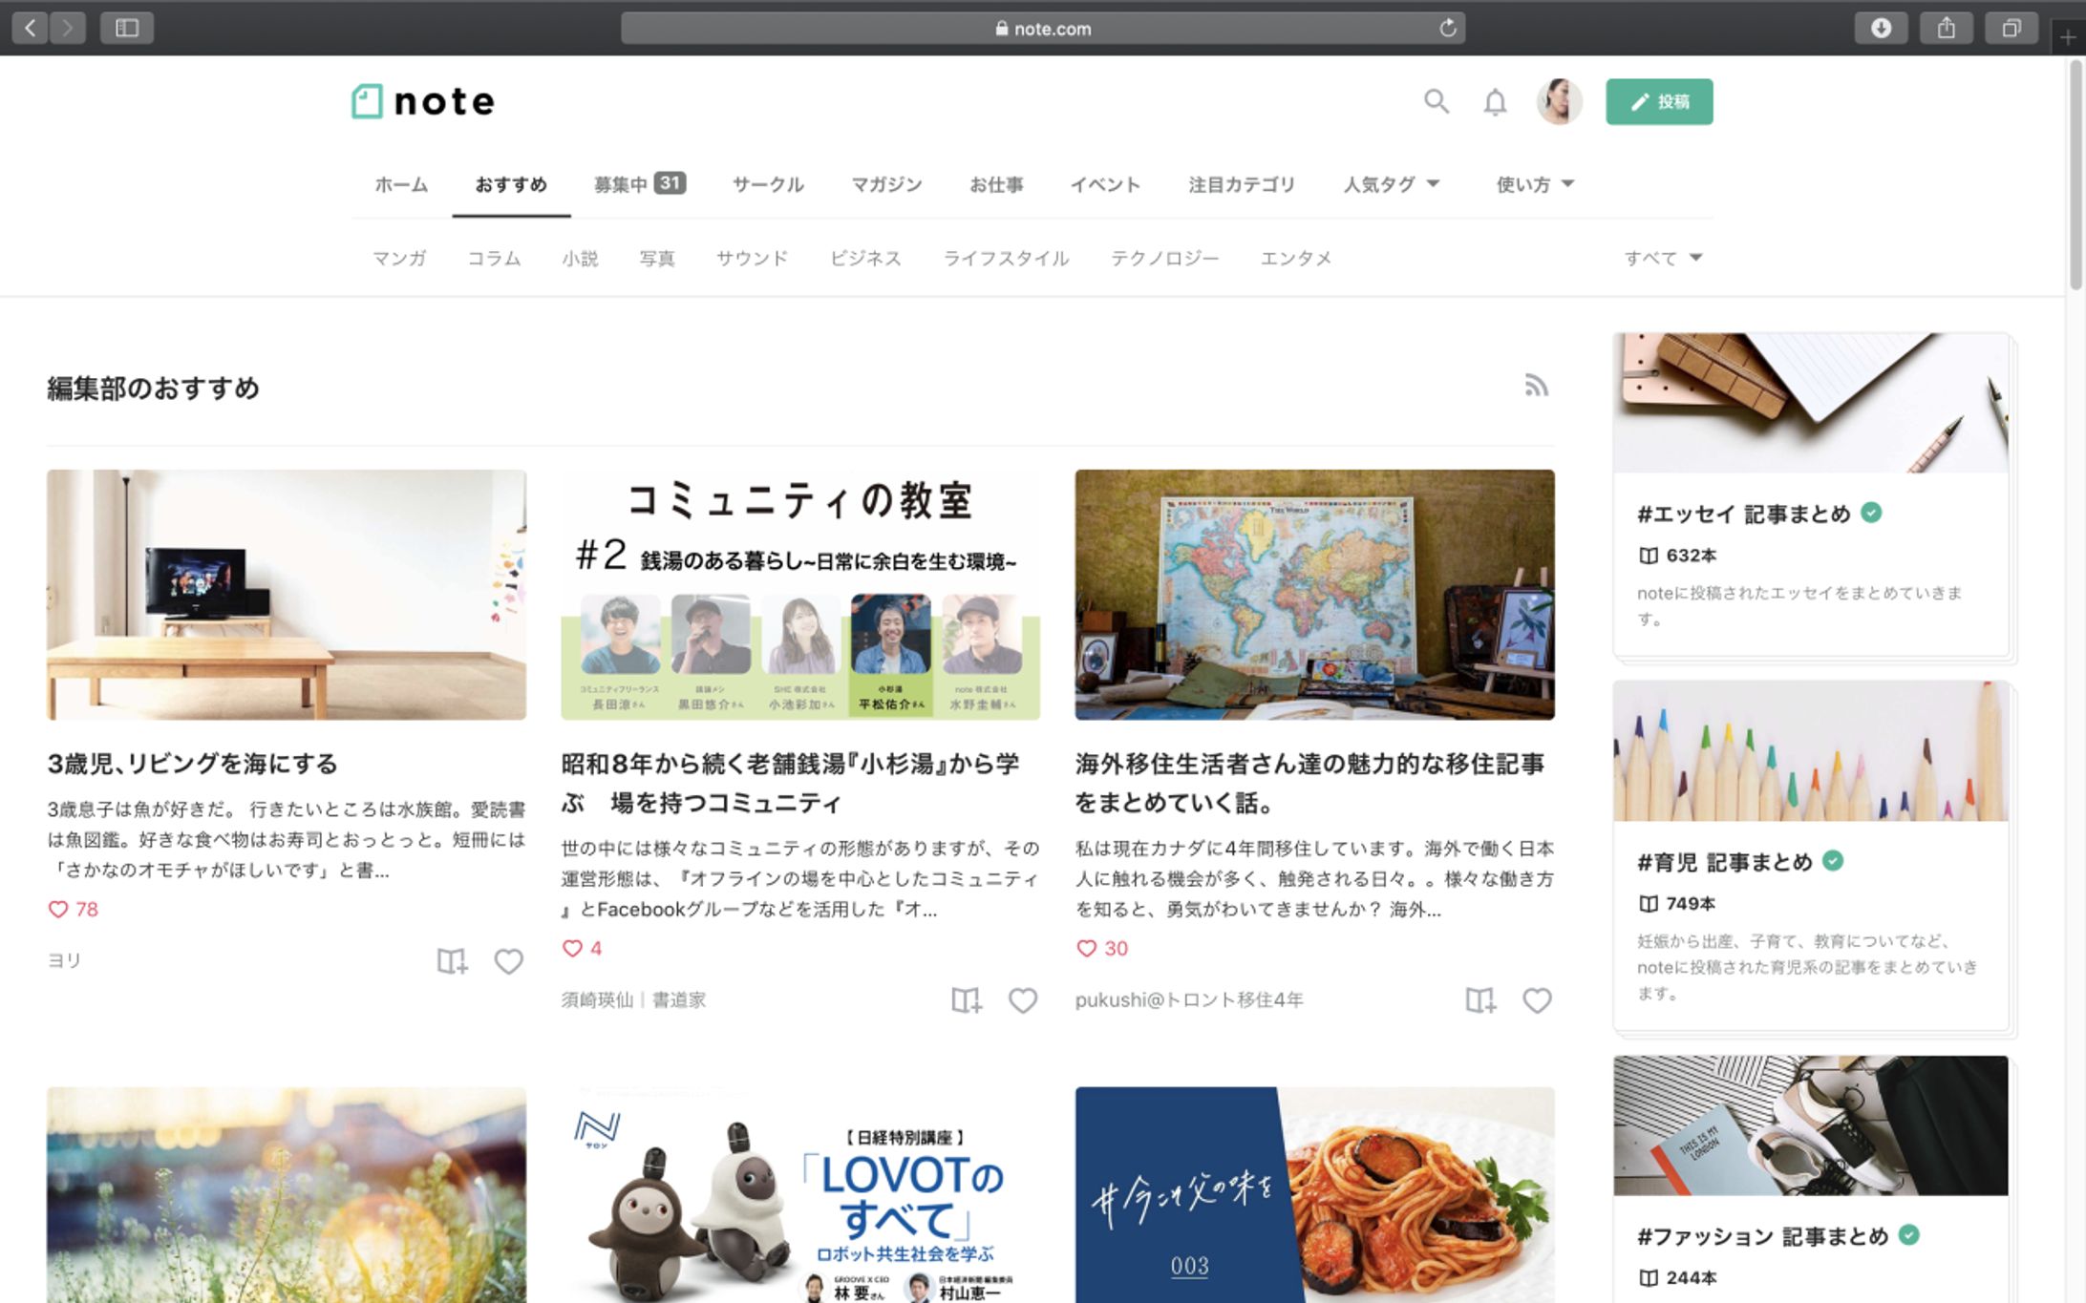Screen dimensions: 2086x1303
Task: Open Safari downloads button
Action: tap(1881, 29)
